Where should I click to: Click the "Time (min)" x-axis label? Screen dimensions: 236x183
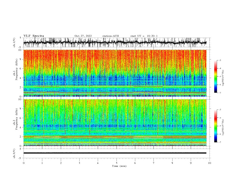pyautogui.click(x=119, y=166)
